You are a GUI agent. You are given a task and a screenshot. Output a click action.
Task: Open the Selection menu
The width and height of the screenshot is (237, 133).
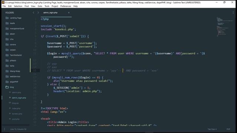point(18,6)
